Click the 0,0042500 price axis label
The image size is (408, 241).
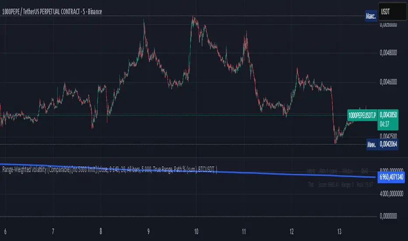(388, 136)
